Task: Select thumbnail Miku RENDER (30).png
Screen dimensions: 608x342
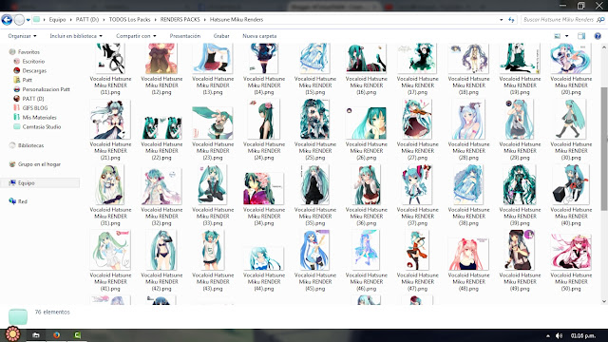Action: point(571,120)
